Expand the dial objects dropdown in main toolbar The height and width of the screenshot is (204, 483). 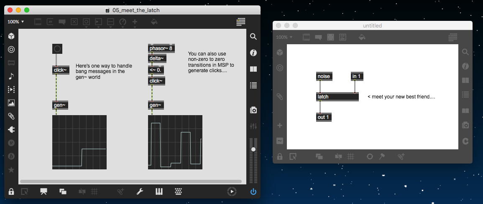click(x=123, y=23)
